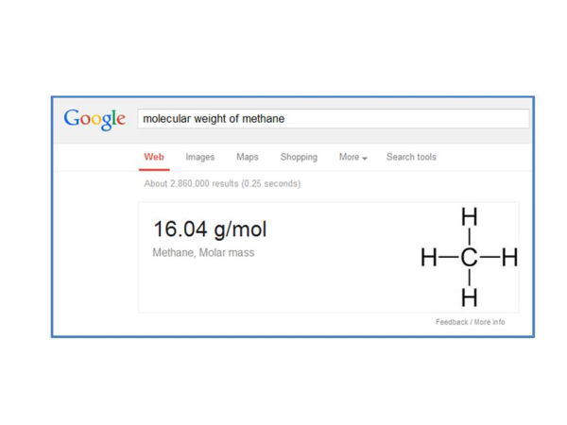
Task: Open the More info link
Action: pos(490,322)
